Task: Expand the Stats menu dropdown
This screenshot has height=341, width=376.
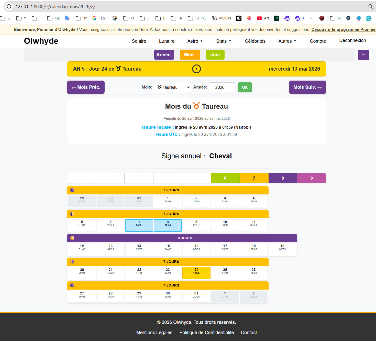Action: 224,41
